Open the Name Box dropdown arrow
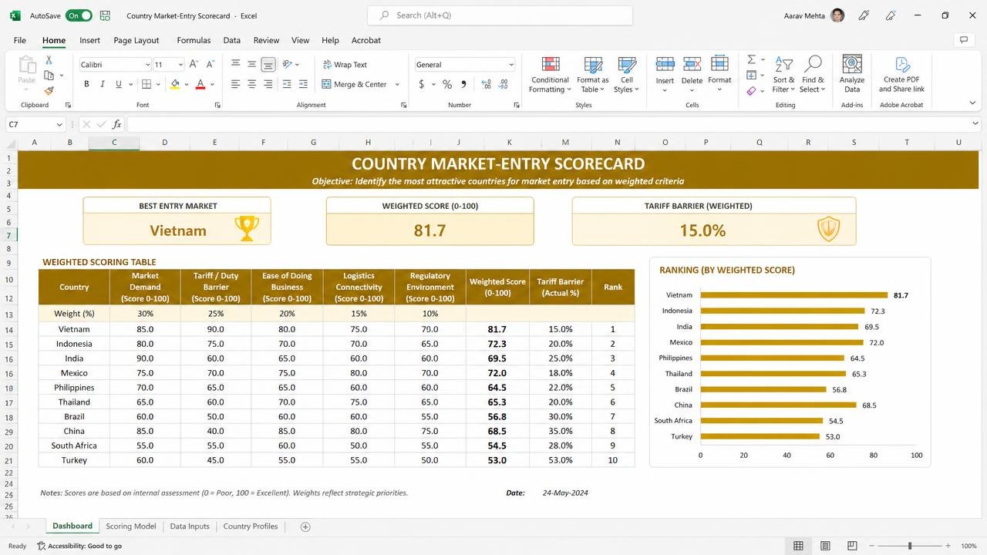The image size is (987, 555). (x=59, y=124)
